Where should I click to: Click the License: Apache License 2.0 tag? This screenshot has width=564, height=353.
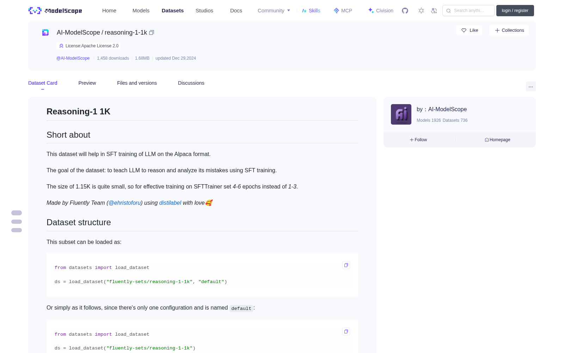[88, 46]
